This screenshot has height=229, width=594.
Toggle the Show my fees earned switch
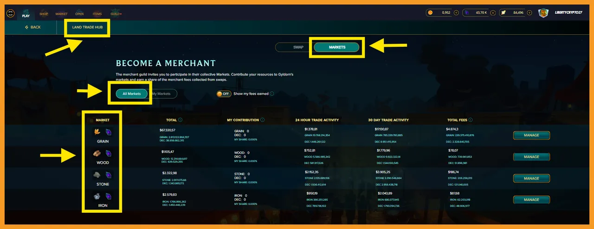[x=224, y=93]
